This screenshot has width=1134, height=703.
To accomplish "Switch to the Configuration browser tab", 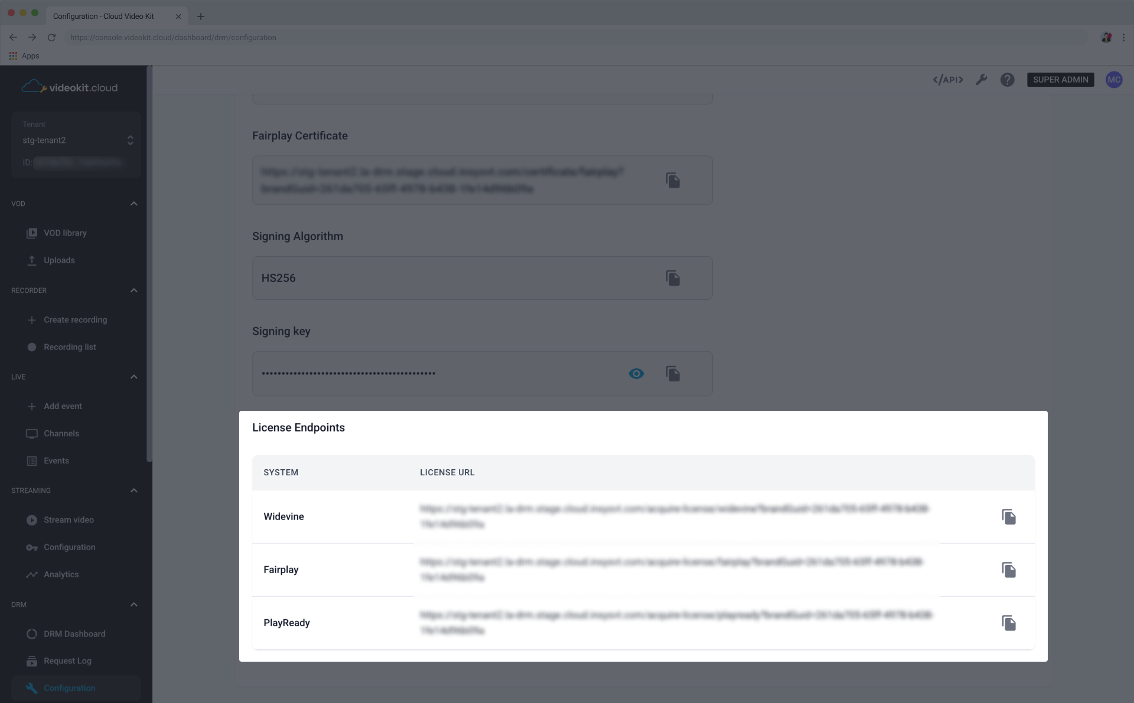I will tap(104, 16).
